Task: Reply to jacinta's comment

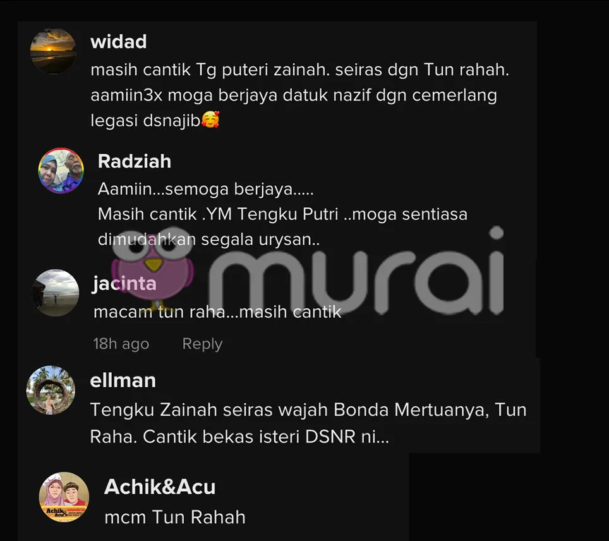Action: tap(202, 344)
